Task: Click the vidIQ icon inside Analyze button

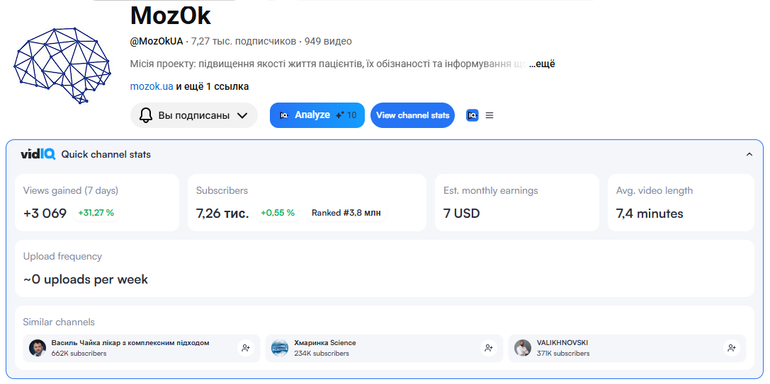Action: [x=284, y=115]
